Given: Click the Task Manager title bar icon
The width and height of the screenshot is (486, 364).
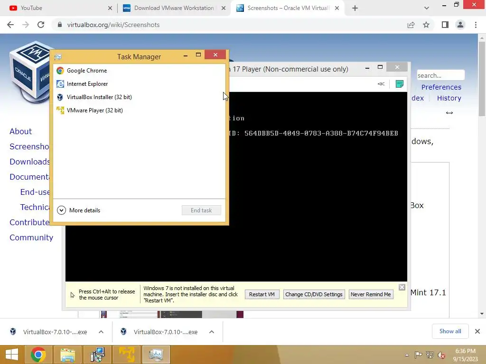Looking at the screenshot, I should coord(58,57).
